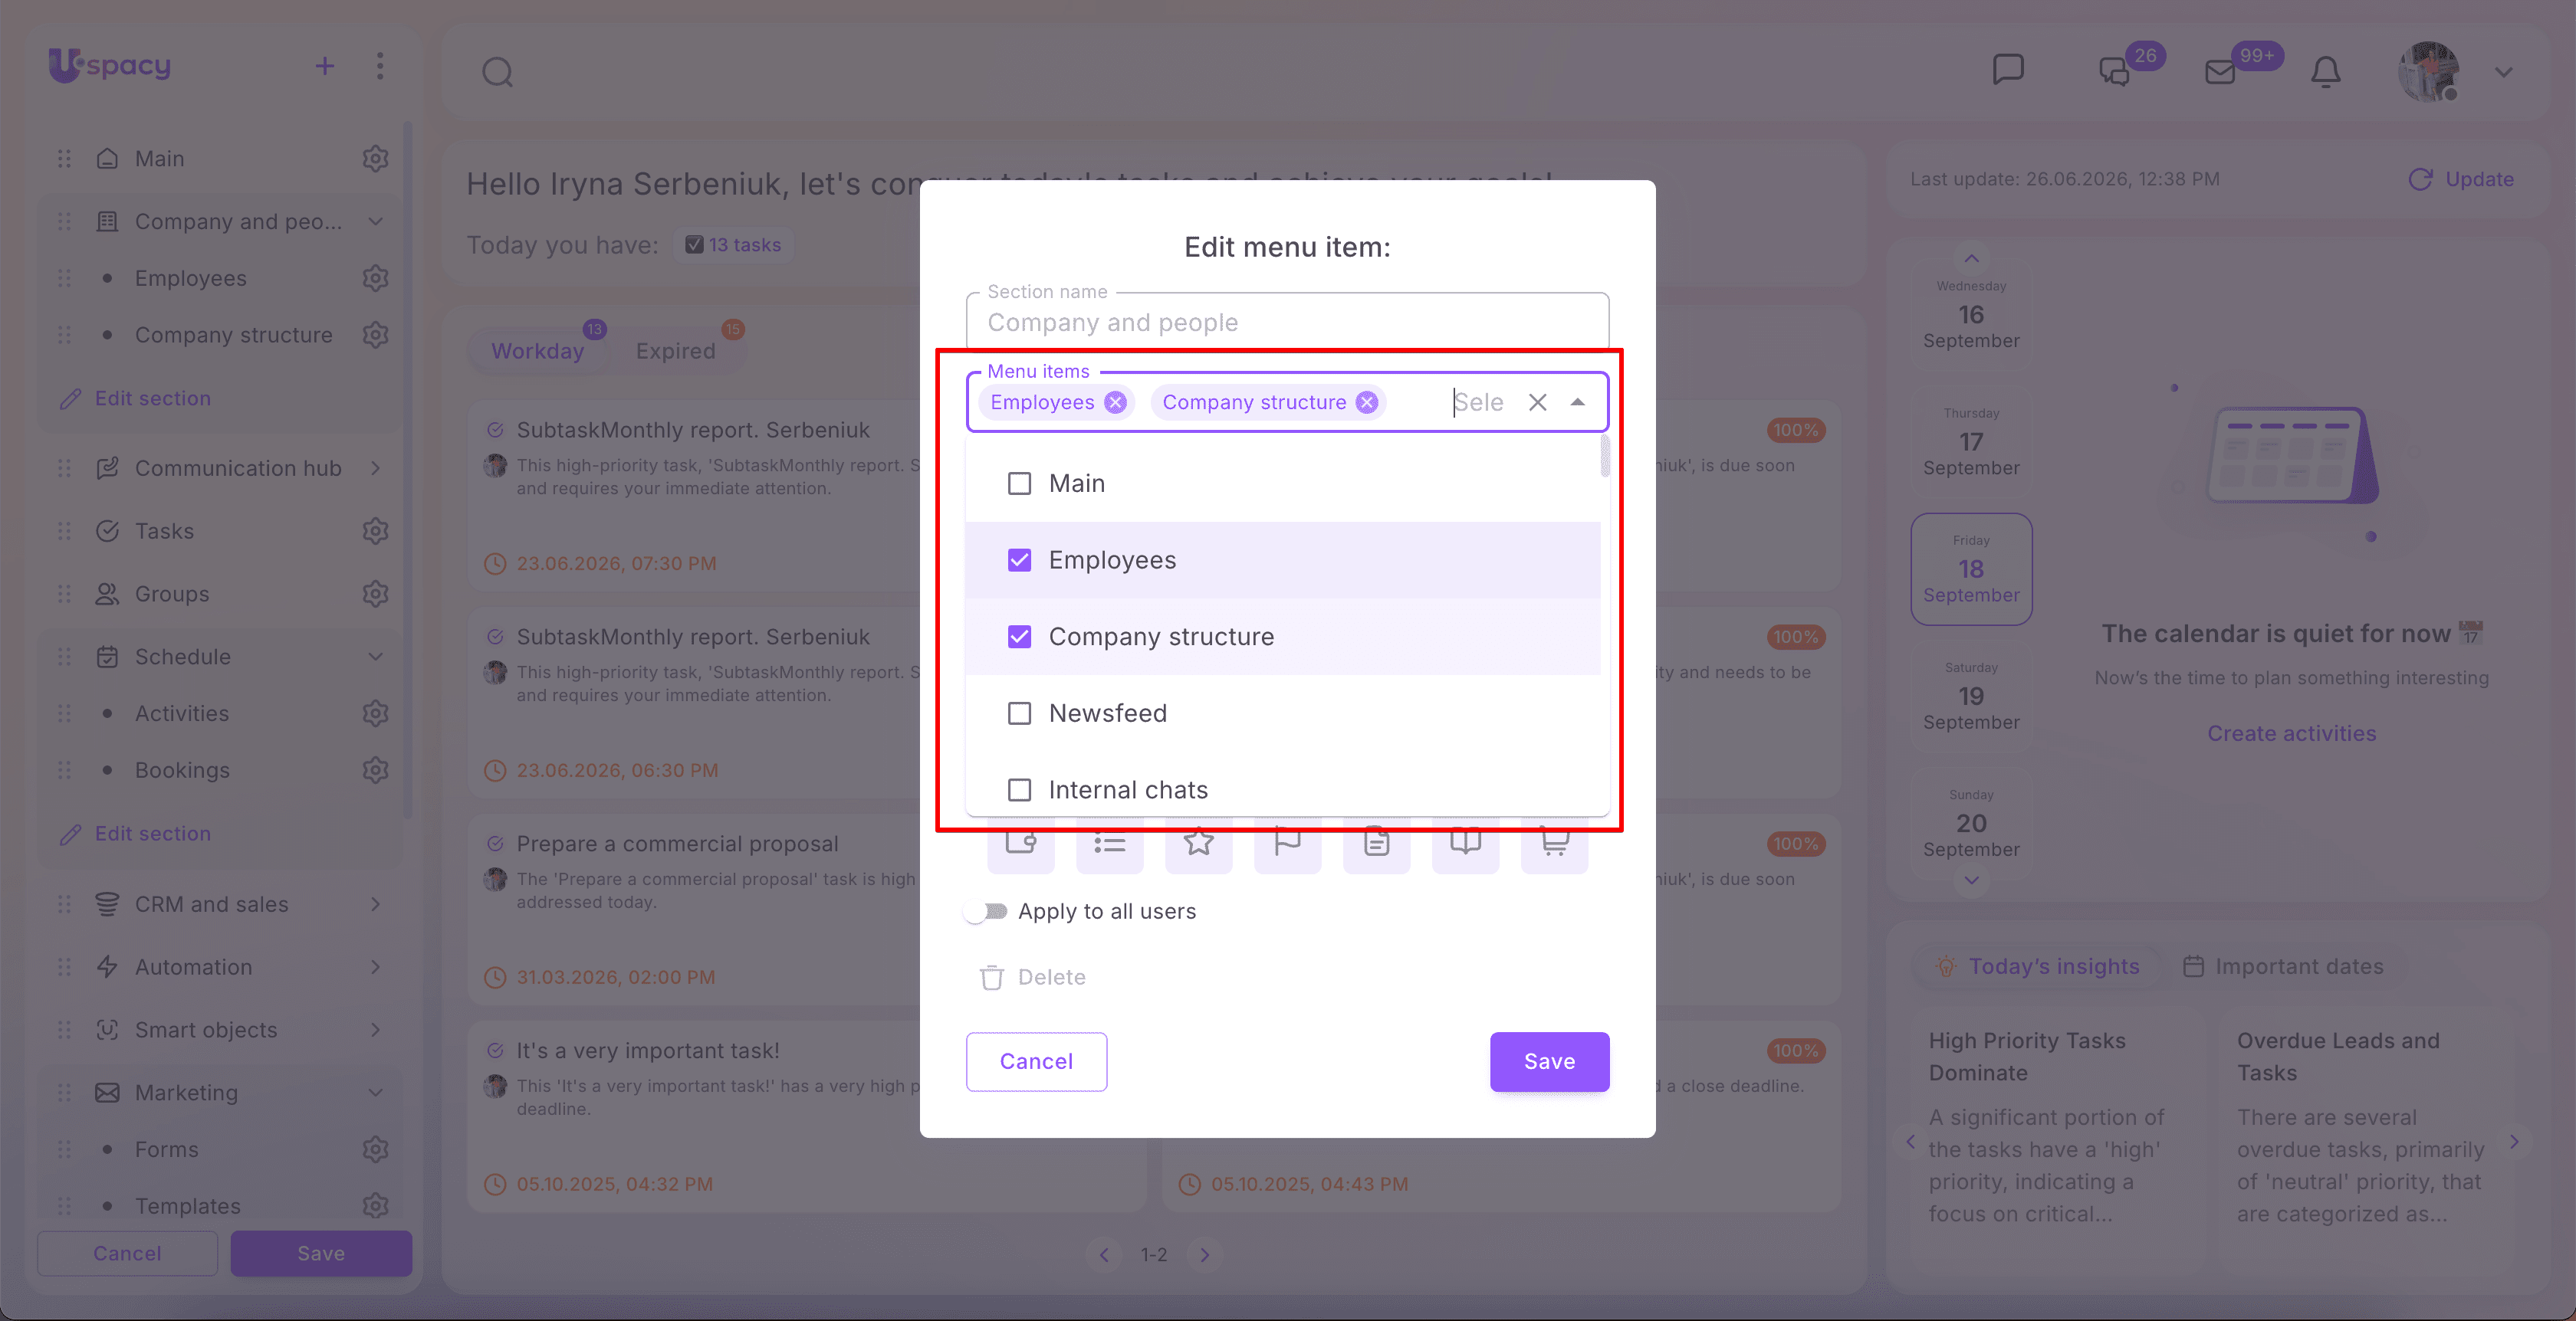The width and height of the screenshot is (2576, 1321).
Task: Click Edit section under Bookings
Action: [135, 834]
